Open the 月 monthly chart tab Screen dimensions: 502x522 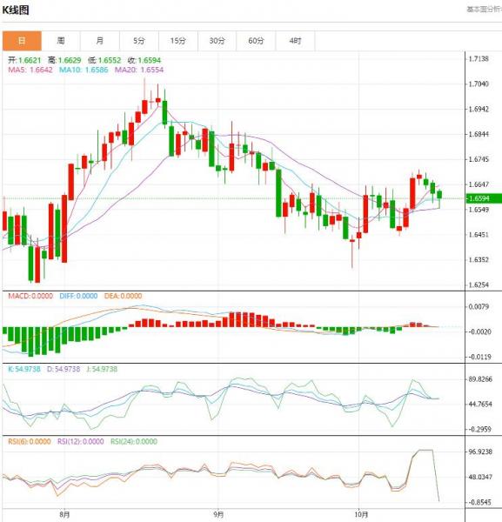100,41
